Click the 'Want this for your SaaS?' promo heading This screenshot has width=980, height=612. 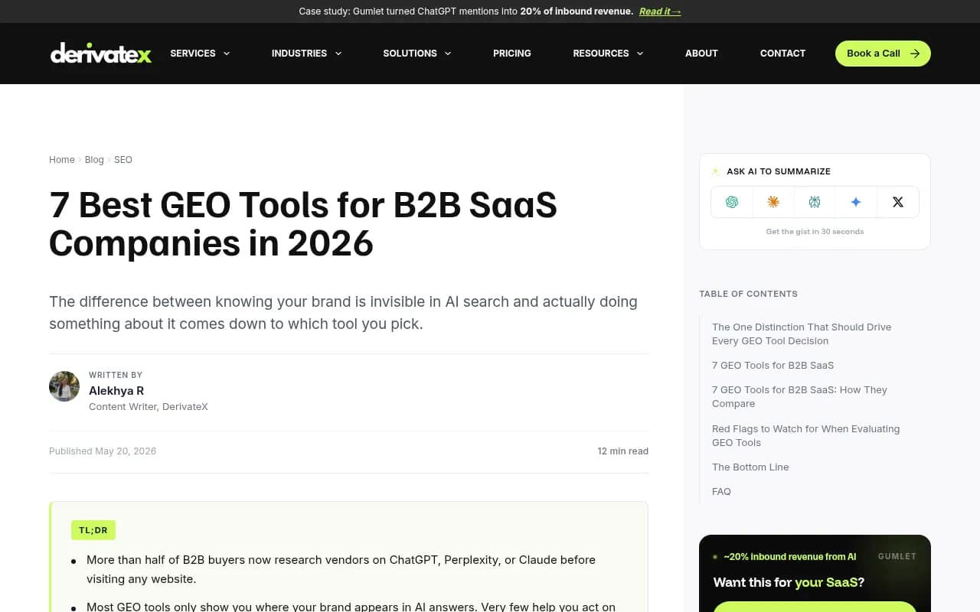789,582
